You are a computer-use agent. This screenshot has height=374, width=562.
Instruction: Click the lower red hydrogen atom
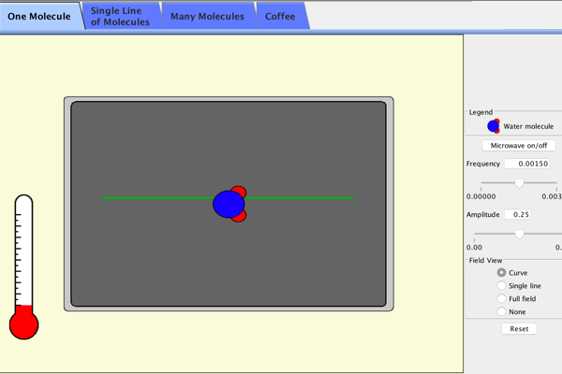pyautogui.click(x=239, y=216)
